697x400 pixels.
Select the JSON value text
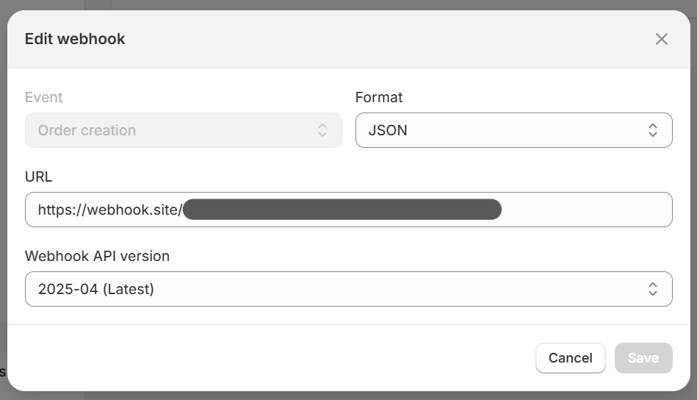[x=388, y=130]
